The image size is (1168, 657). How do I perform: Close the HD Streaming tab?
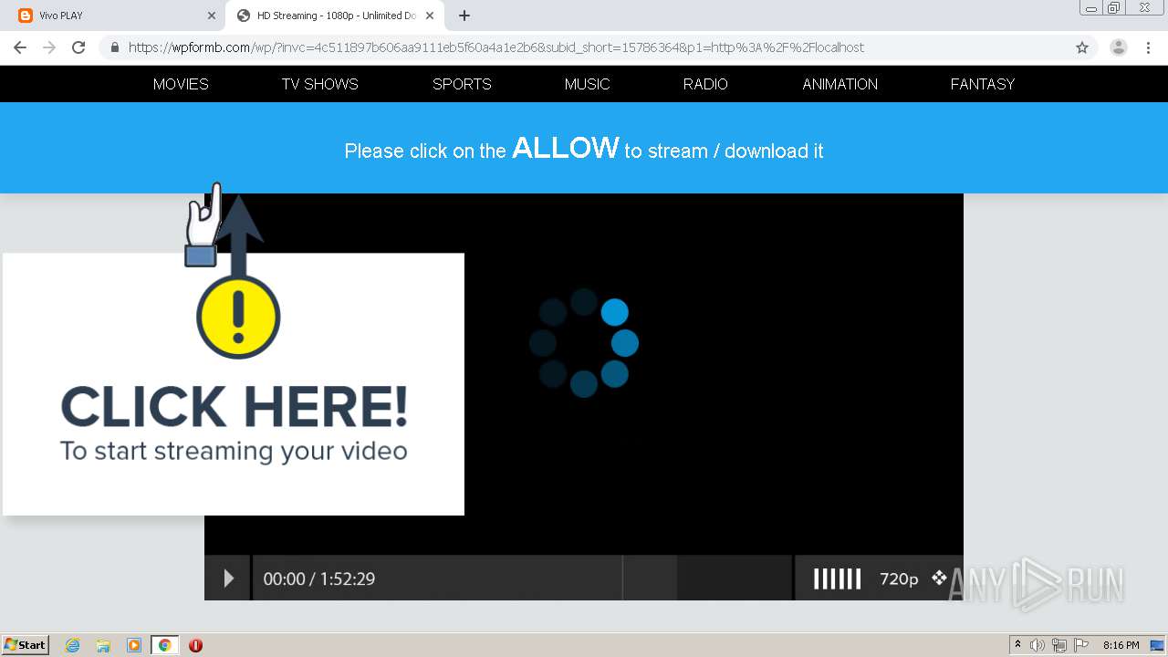[x=430, y=16]
